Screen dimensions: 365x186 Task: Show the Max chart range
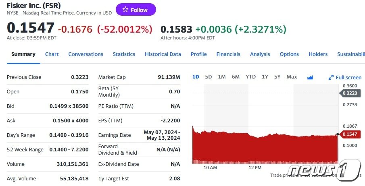pyautogui.click(x=292, y=77)
